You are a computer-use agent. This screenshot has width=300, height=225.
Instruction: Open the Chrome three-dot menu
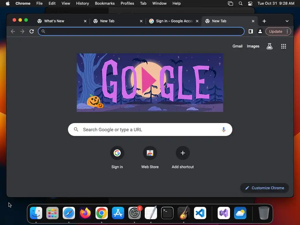tap(287, 31)
